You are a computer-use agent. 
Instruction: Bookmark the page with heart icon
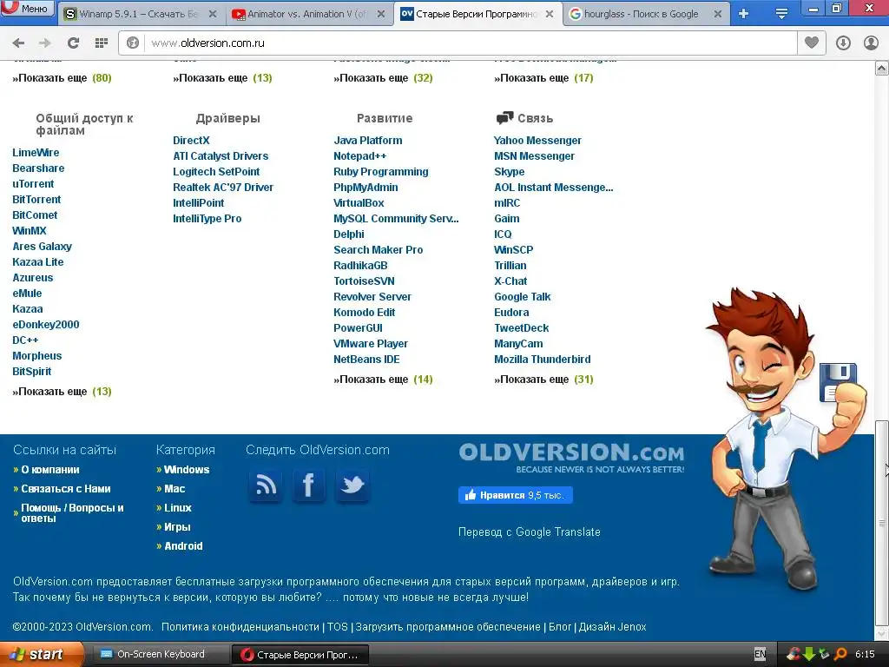click(812, 43)
